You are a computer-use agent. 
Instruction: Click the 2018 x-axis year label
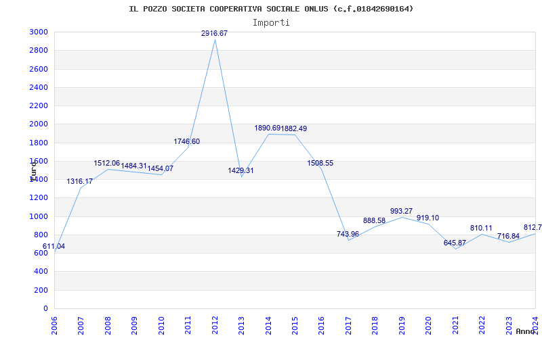coord(375,326)
